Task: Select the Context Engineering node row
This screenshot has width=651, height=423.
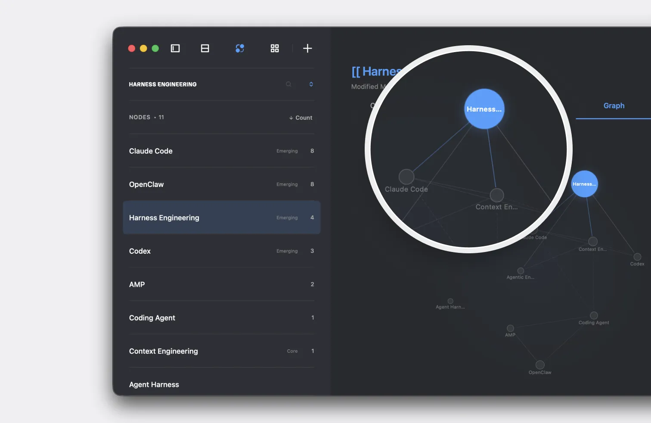Action: point(222,351)
